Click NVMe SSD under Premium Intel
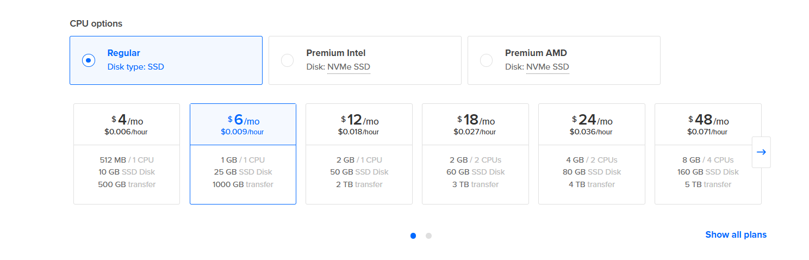 (x=349, y=67)
